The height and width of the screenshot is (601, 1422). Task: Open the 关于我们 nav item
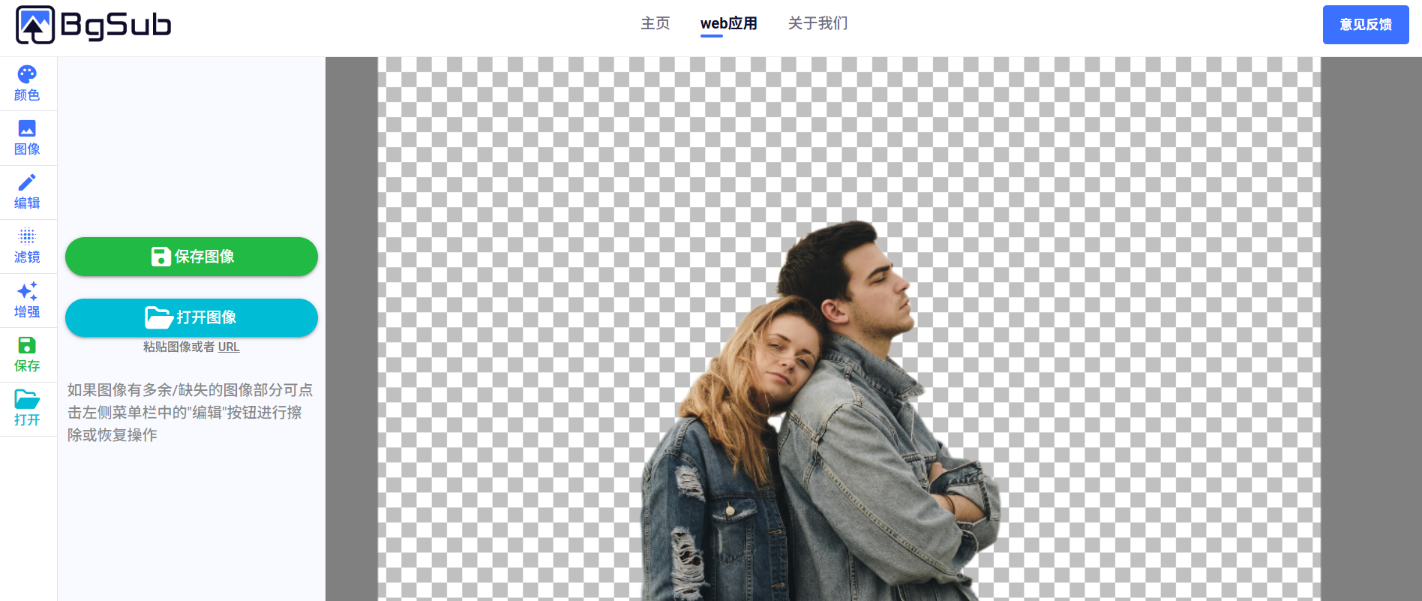(x=817, y=23)
